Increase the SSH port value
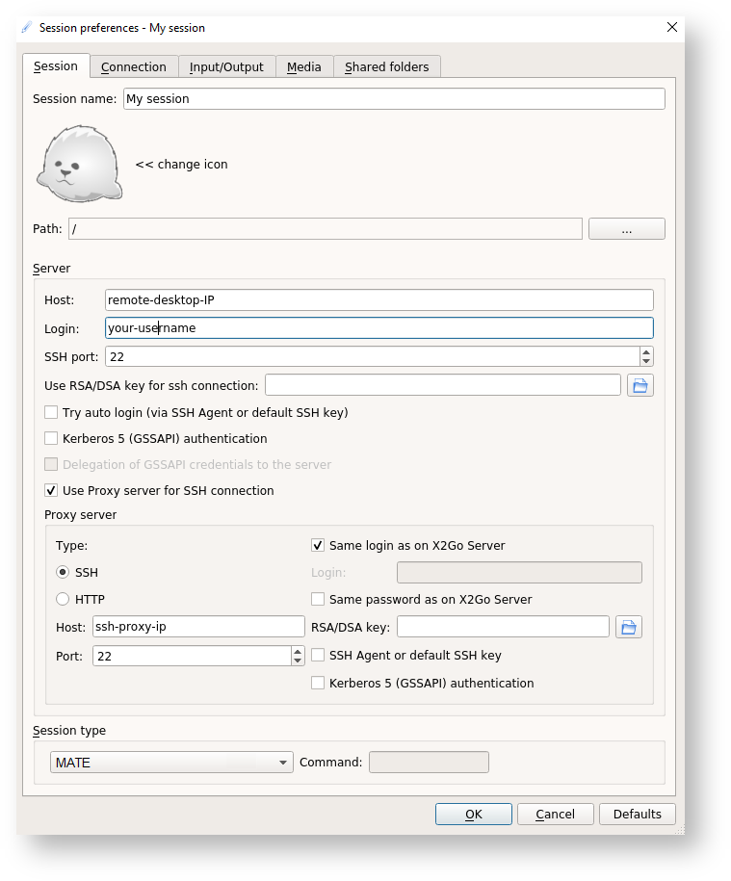The width and height of the screenshot is (731, 881). pyautogui.click(x=646, y=351)
